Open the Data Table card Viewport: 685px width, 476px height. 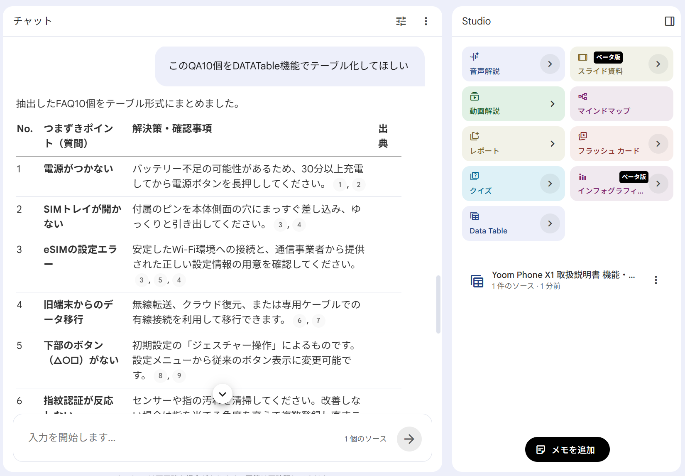[x=513, y=223]
